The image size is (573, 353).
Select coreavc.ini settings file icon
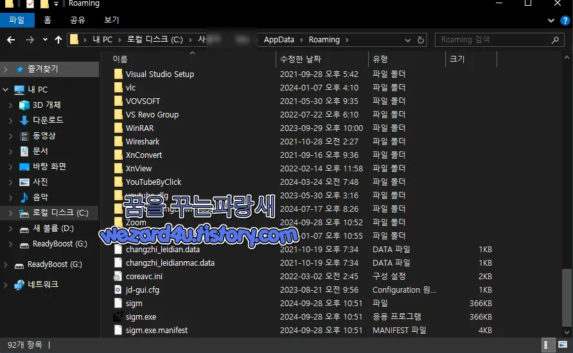click(118, 277)
